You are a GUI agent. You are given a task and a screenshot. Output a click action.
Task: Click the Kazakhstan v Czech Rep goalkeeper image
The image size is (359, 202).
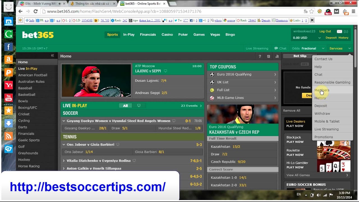(243, 114)
